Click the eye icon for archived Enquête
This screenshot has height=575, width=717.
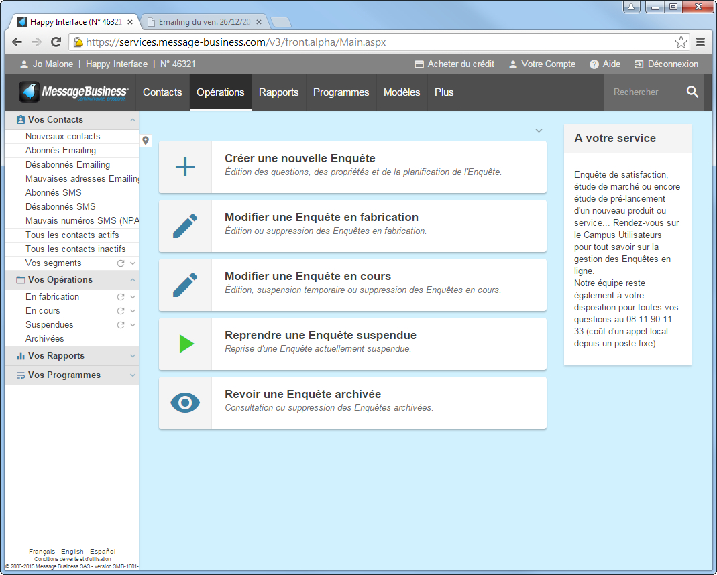coord(185,403)
